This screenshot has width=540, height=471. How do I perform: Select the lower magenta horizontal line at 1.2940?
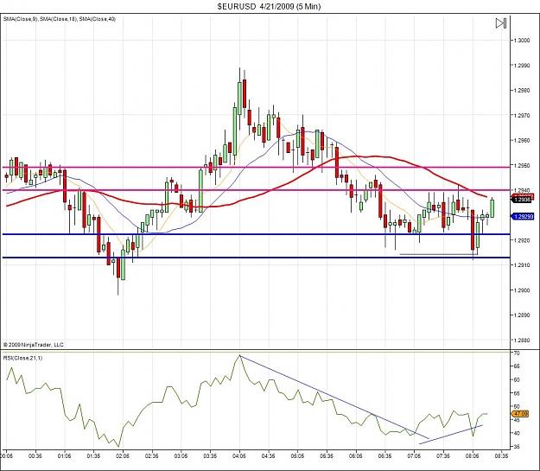click(x=256, y=190)
